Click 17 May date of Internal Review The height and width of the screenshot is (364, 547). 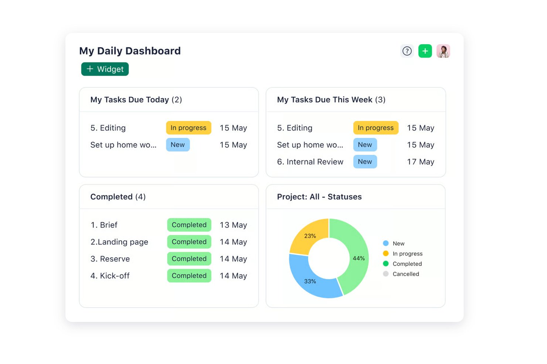(421, 162)
